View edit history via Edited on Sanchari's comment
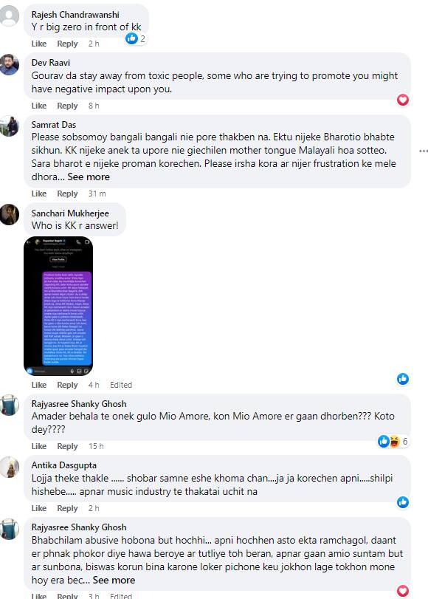Screen dimensions: 428x599 click(x=120, y=385)
